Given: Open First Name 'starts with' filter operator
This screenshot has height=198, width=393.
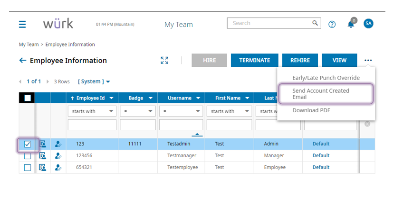Looking at the screenshot, I should [230, 111].
